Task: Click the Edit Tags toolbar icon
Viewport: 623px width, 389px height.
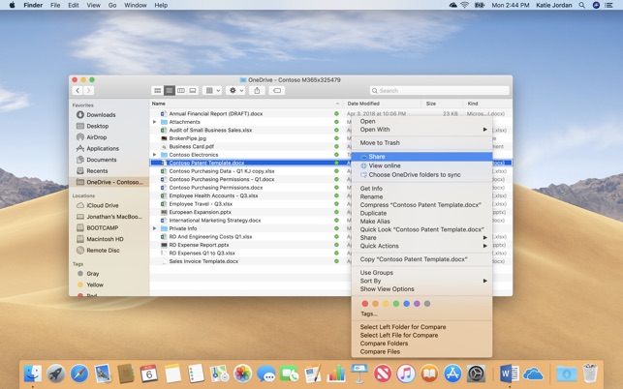Action: coord(277,91)
